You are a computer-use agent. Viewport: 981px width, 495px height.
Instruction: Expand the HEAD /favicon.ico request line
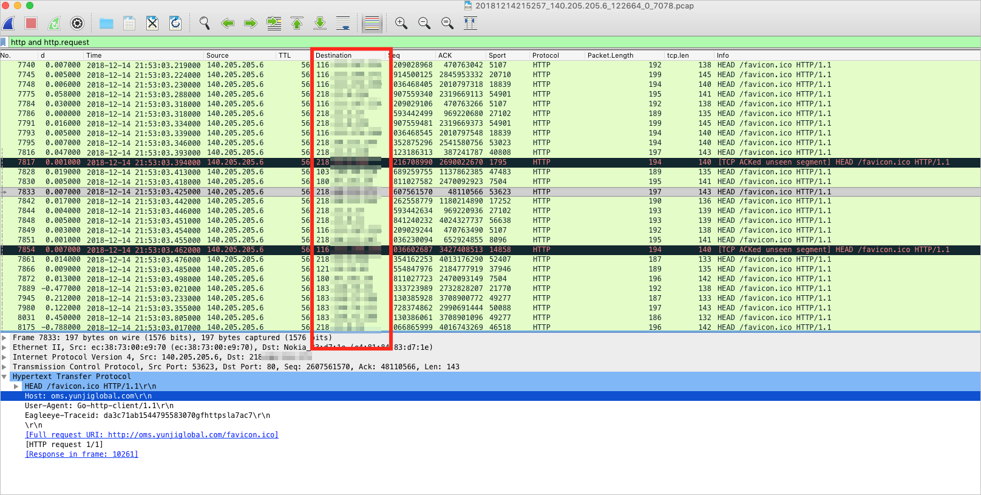(x=16, y=386)
